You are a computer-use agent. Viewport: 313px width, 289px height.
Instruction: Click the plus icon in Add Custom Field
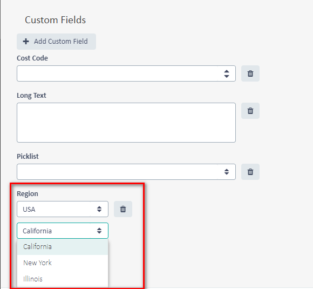[26, 42]
